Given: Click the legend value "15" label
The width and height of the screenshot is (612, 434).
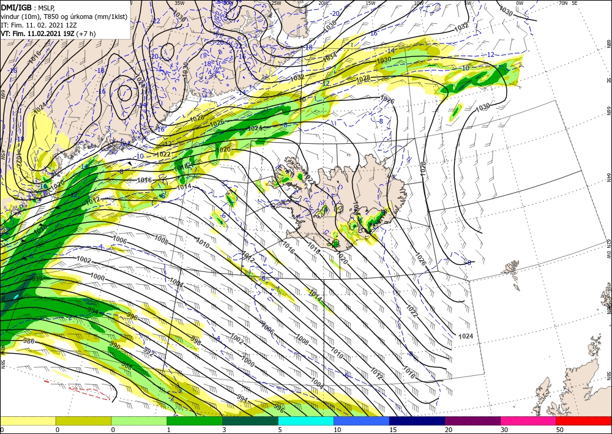Looking at the screenshot, I should (x=393, y=430).
